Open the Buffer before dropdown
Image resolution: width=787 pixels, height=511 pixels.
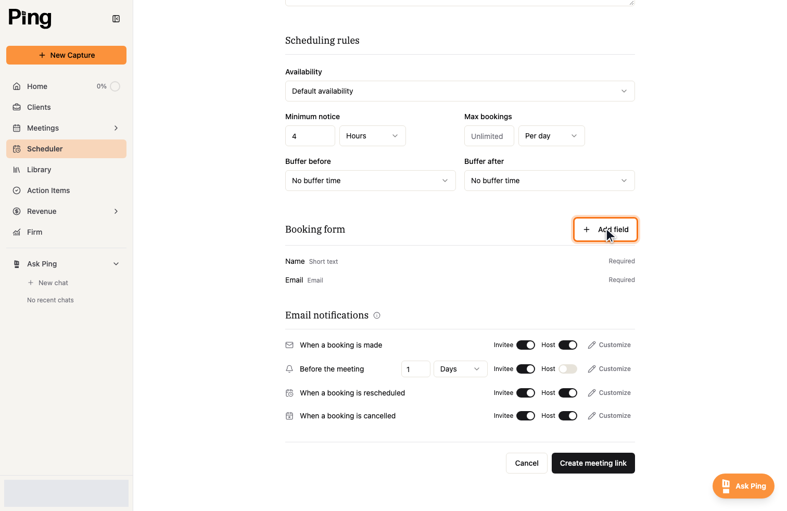click(x=371, y=181)
